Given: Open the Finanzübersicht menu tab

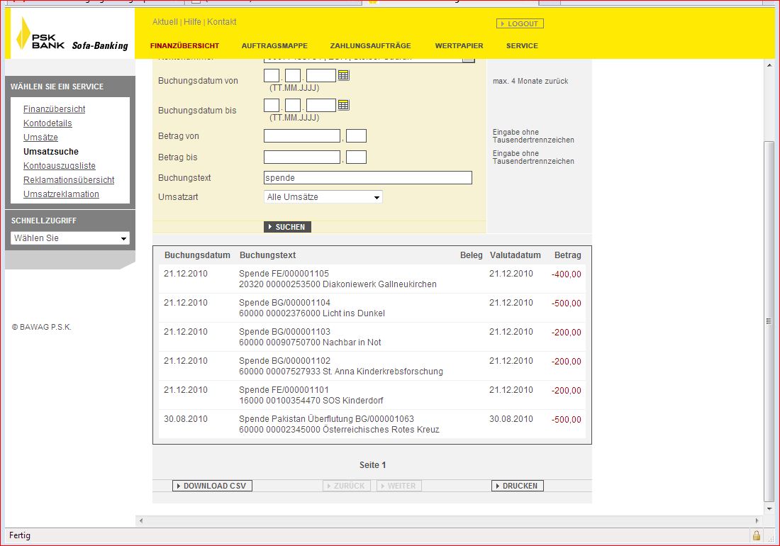Looking at the screenshot, I should [x=184, y=46].
